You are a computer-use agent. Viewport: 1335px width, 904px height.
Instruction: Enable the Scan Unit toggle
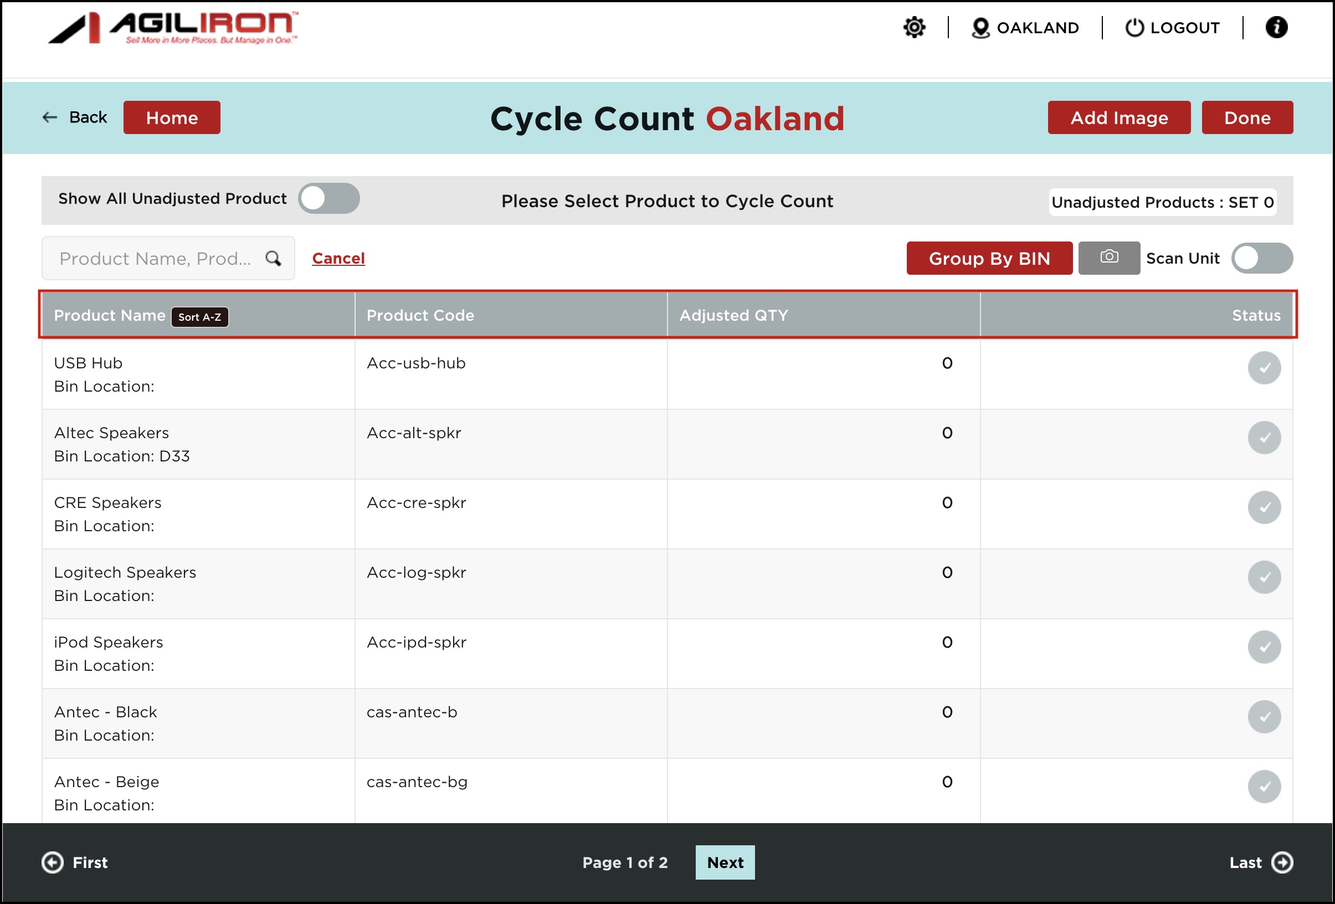coord(1261,258)
